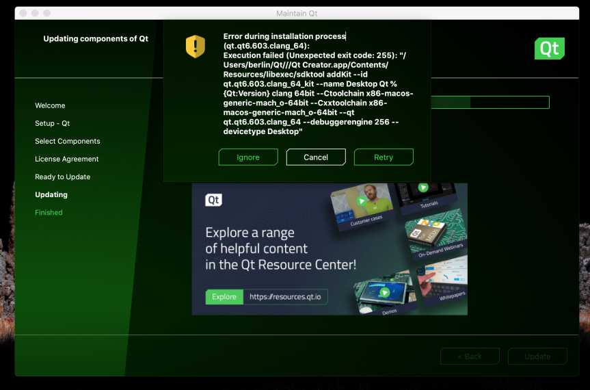Select the Select Components step
Image resolution: width=590 pixels, height=390 pixels.
(68, 141)
